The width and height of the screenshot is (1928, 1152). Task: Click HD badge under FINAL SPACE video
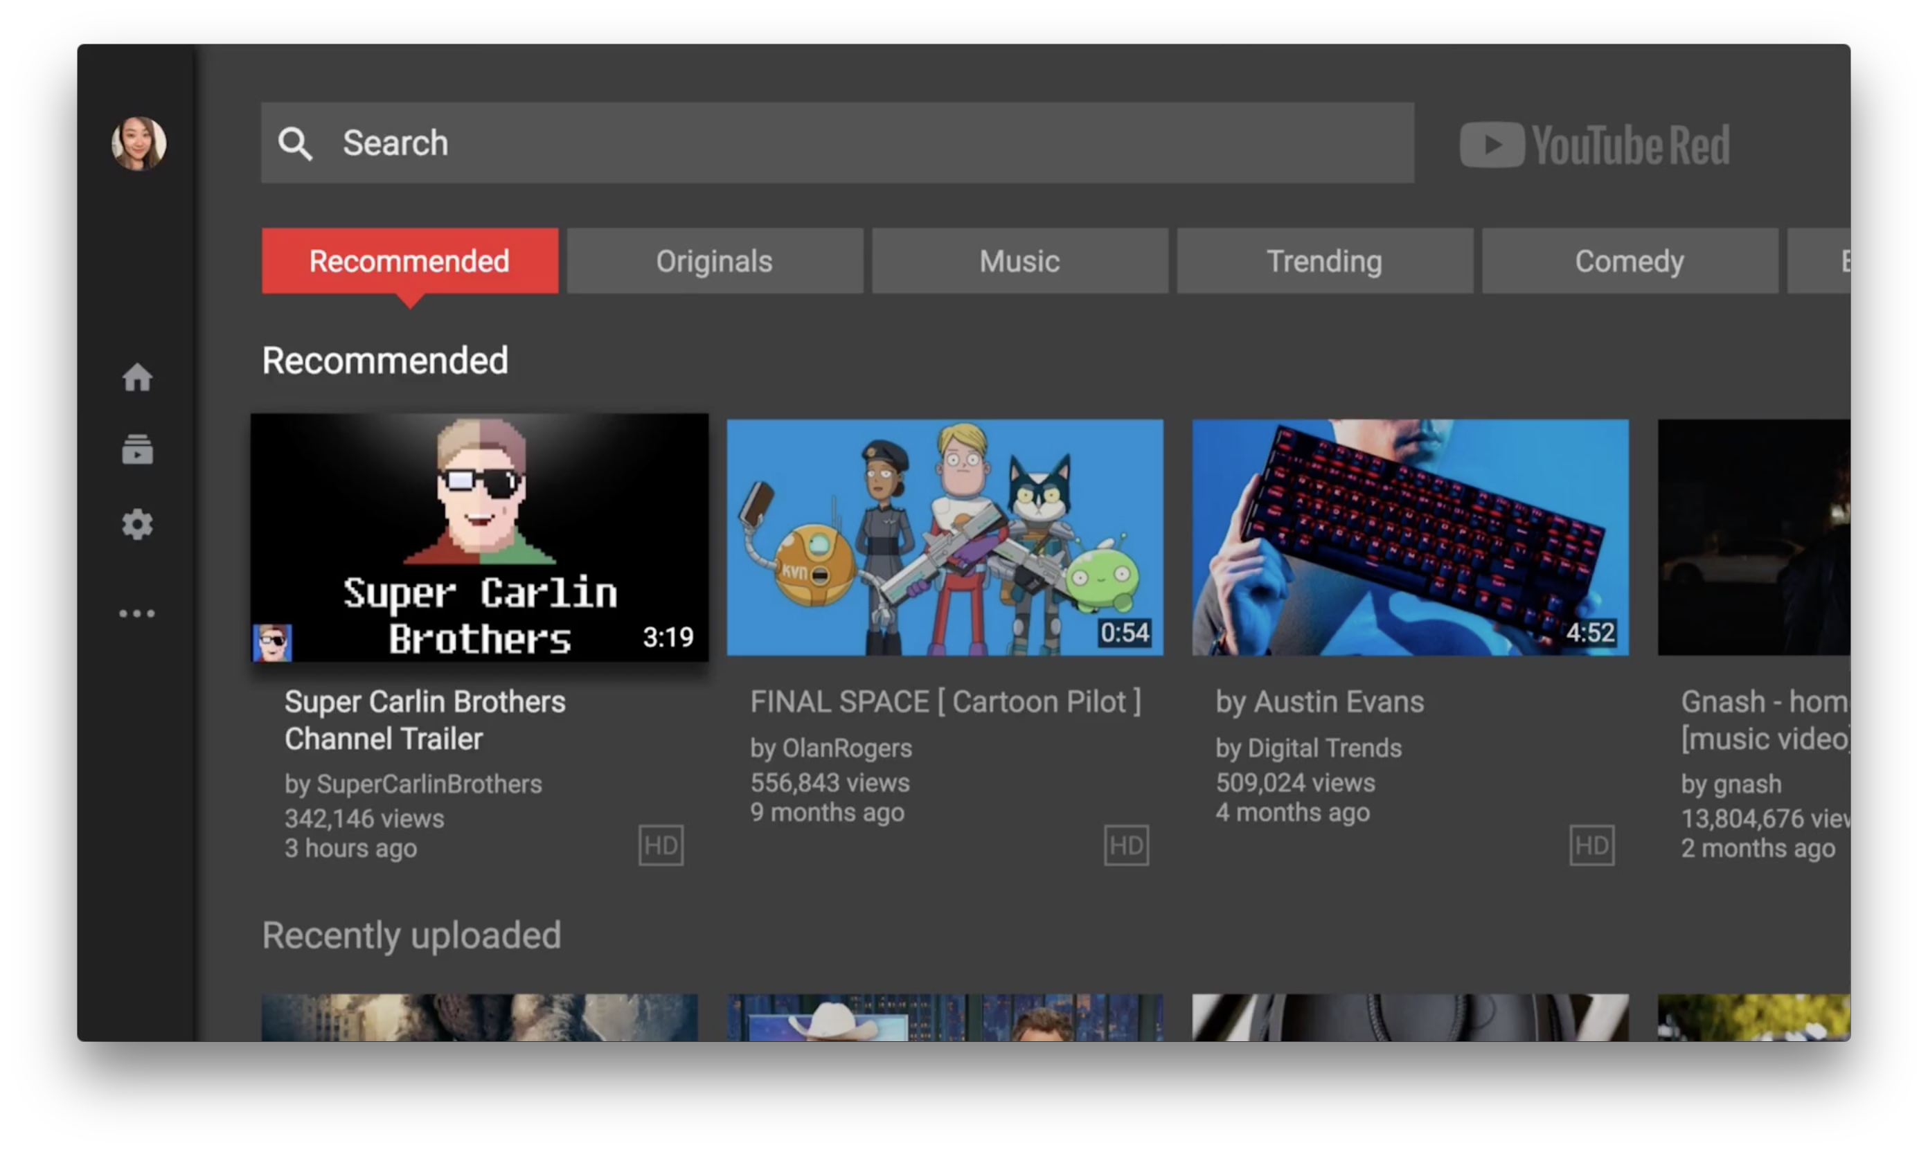1126,845
